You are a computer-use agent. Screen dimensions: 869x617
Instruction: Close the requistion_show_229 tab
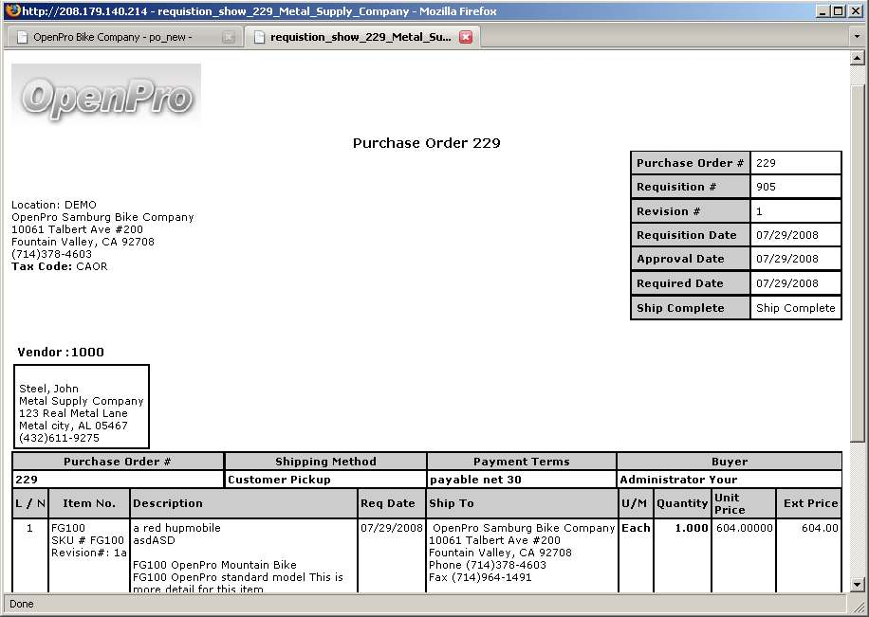466,37
